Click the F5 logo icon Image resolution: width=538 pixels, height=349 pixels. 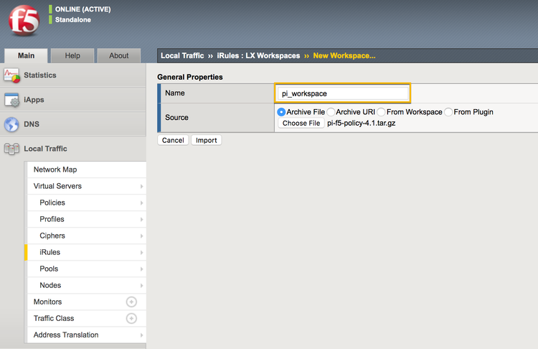24,21
